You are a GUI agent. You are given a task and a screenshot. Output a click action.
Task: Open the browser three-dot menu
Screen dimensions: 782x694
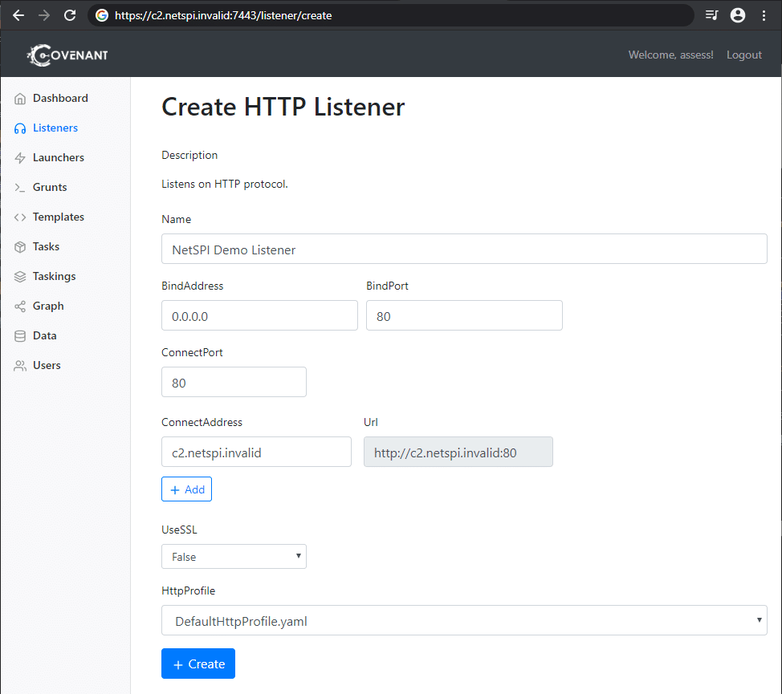764,15
